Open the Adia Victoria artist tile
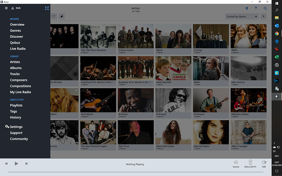 click(248, 71)
